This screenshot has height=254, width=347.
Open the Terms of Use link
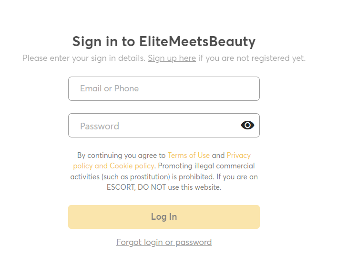click(189, 155)
